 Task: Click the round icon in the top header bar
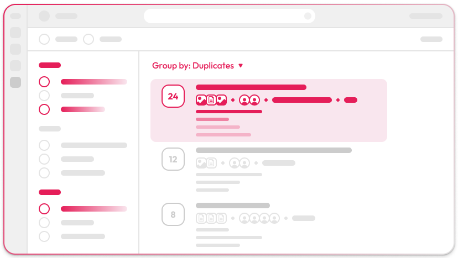(44, 16)
